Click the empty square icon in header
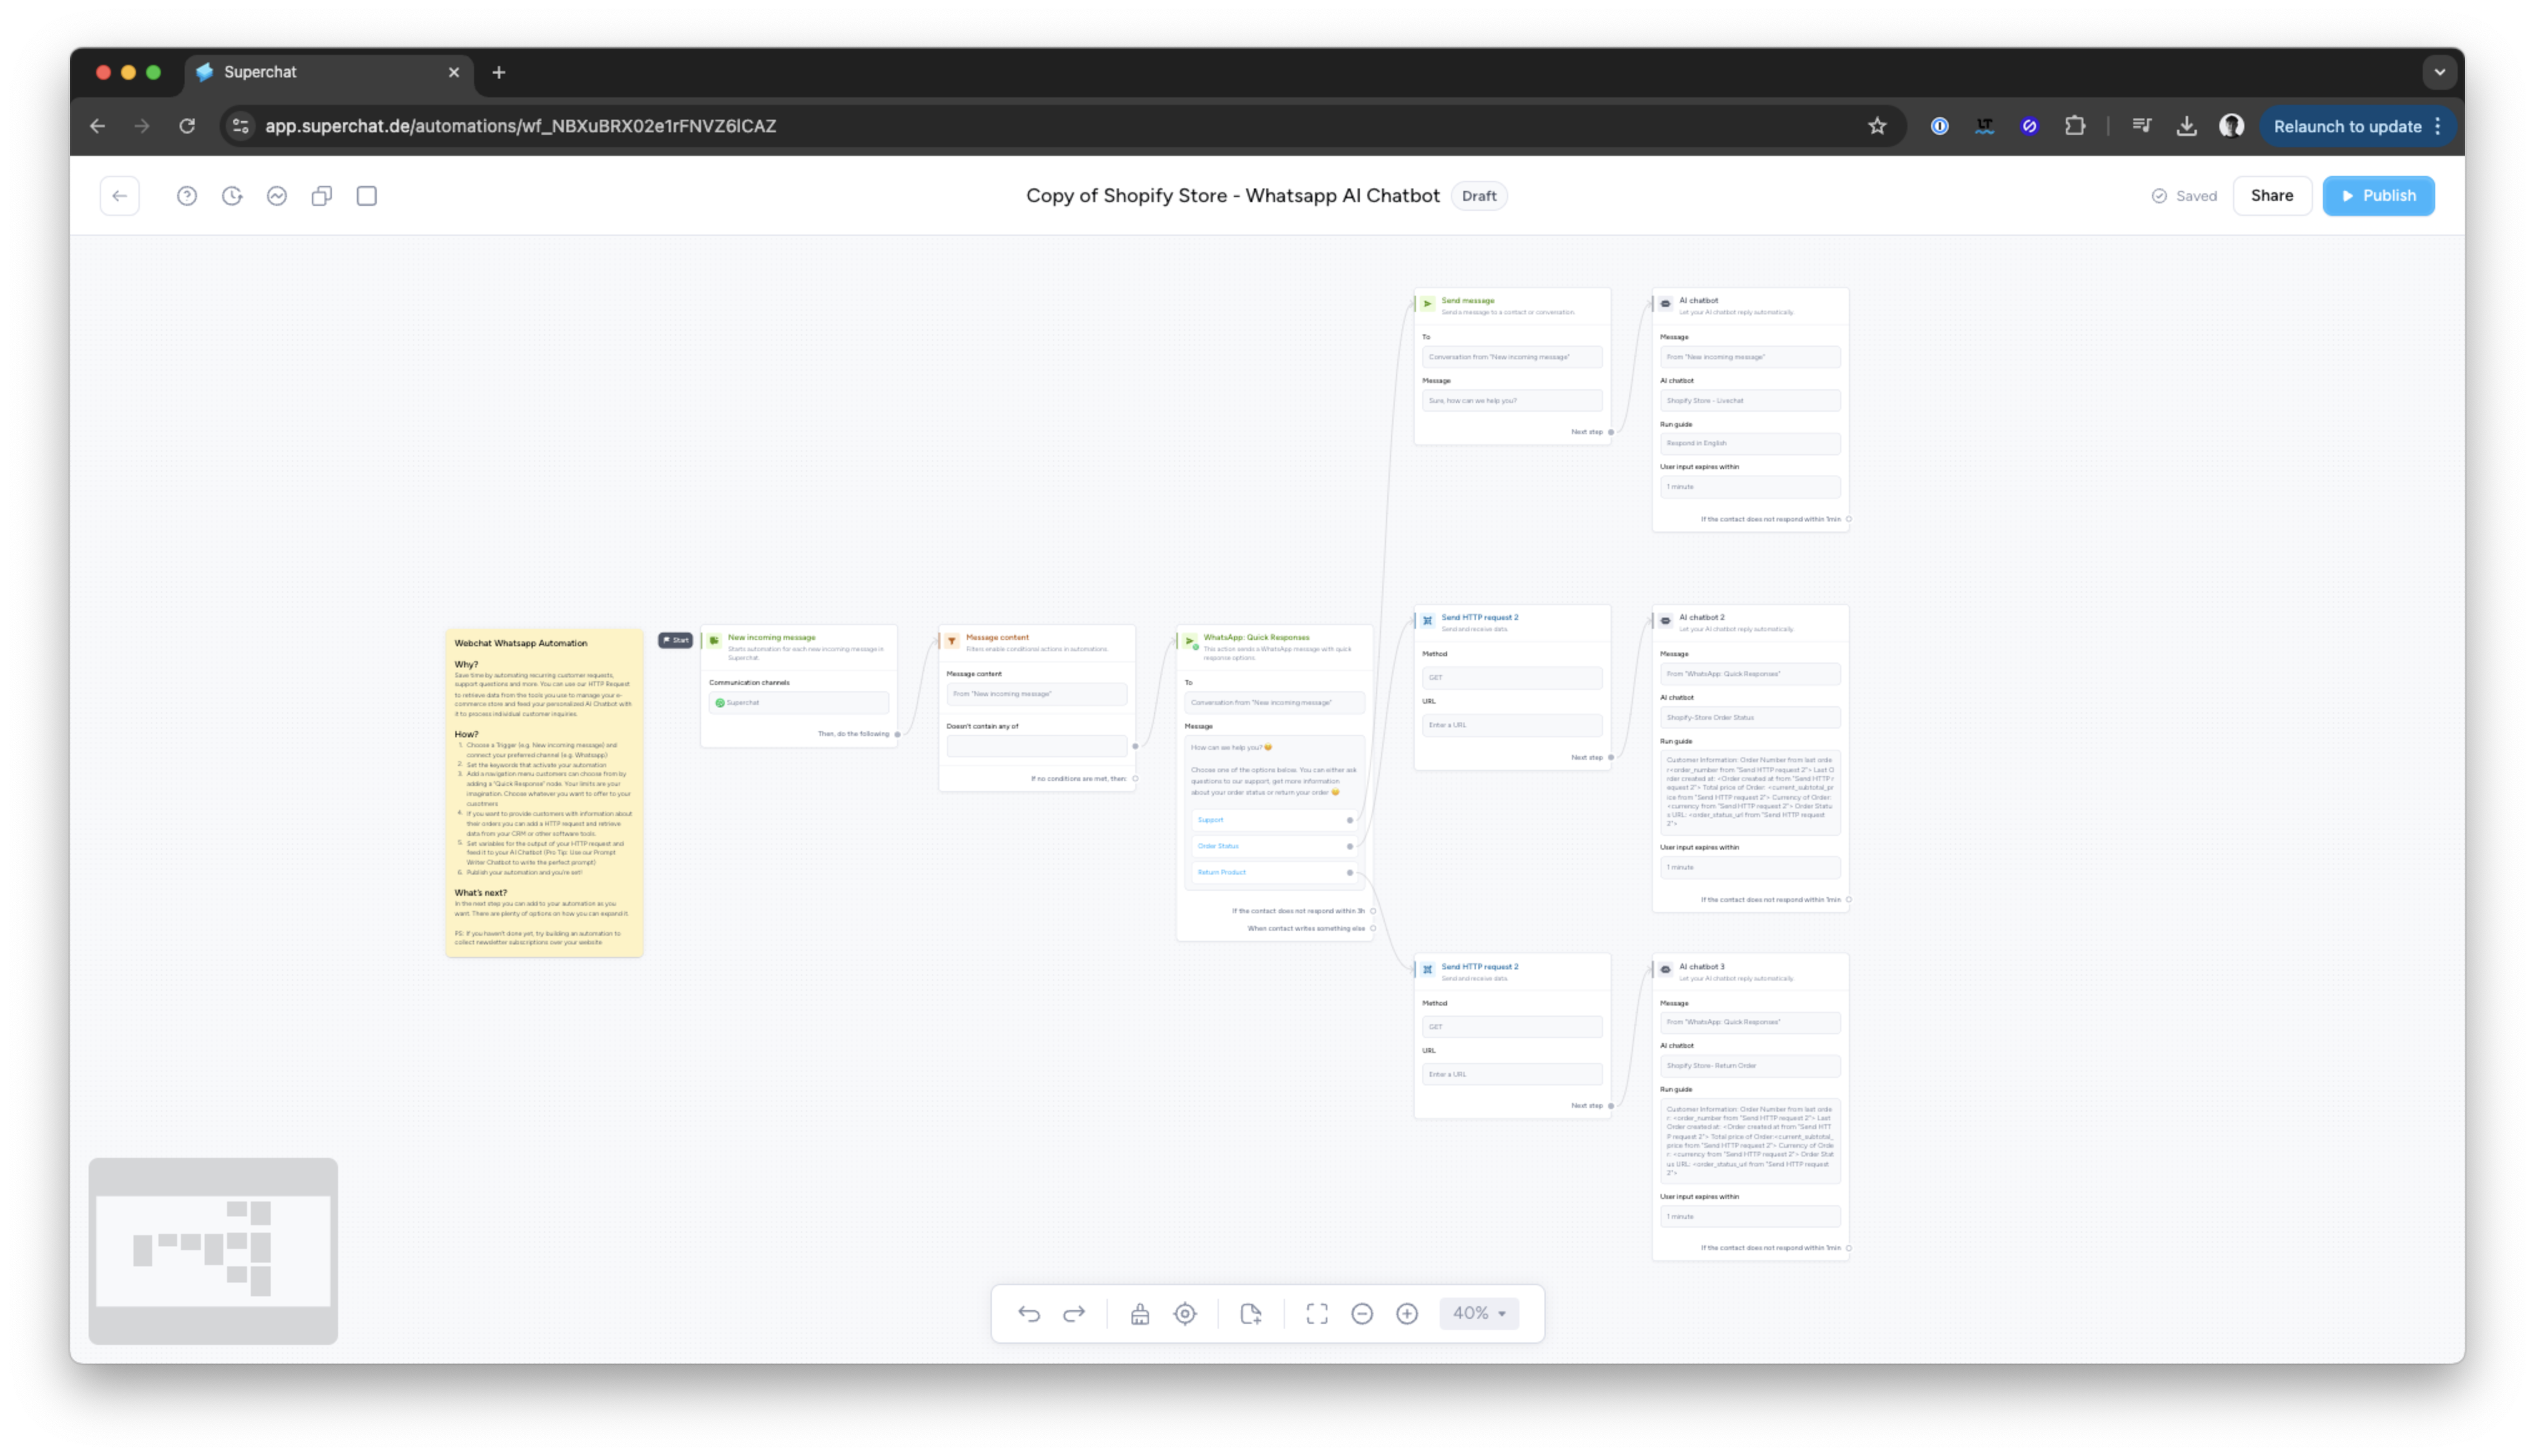The height and width of the screenshot is (1456, 2535). (x=367, y=196)
